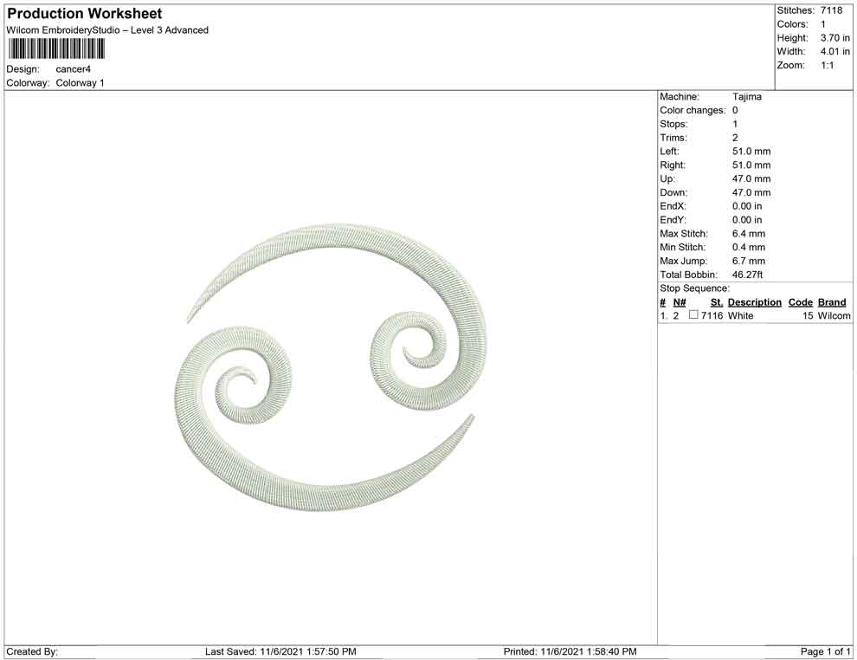Click the Code column header

click(x=800, y=302)
